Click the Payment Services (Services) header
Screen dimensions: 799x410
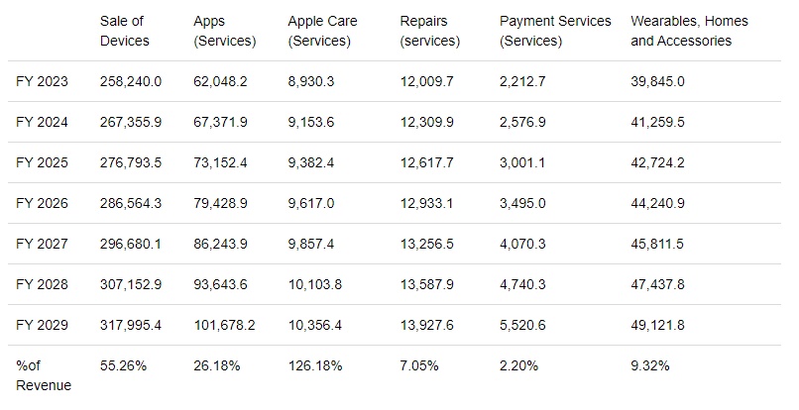(555, 31)
